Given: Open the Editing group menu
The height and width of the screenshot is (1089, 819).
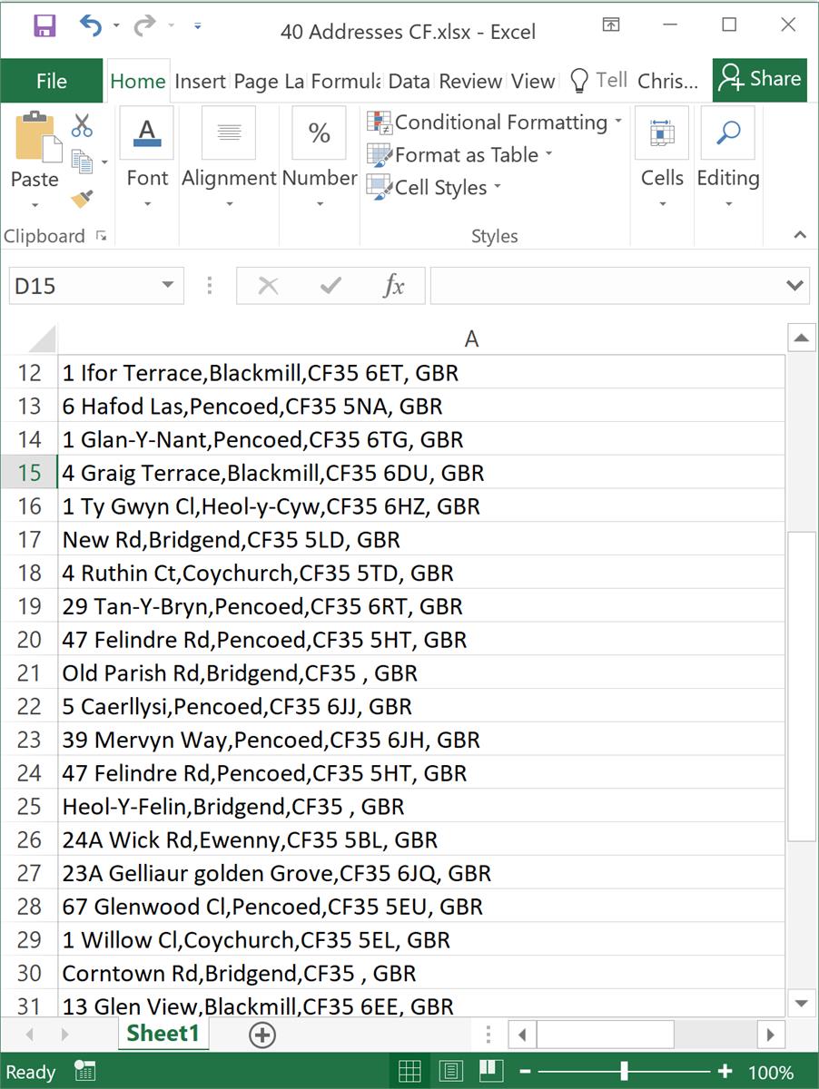Looking at the screenshot, I should click(727, 160).
